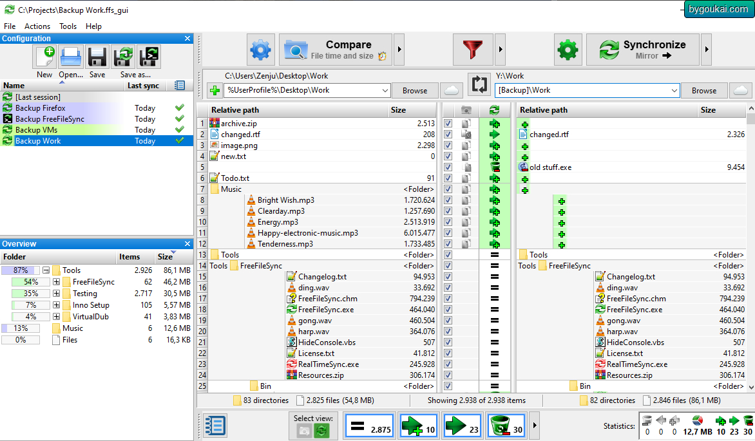This screenshot has height=441, width=755.
Task: Click the file grid scroll down arrow
Action: coord(750,386)
